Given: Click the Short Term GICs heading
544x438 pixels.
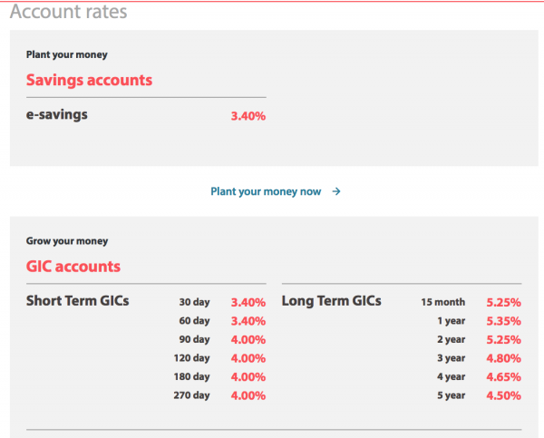Looking at the screenshot, I should coord(78,301).
